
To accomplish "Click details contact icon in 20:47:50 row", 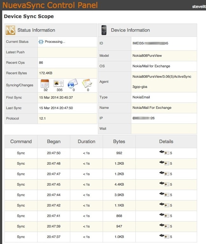I will point(167,153).
